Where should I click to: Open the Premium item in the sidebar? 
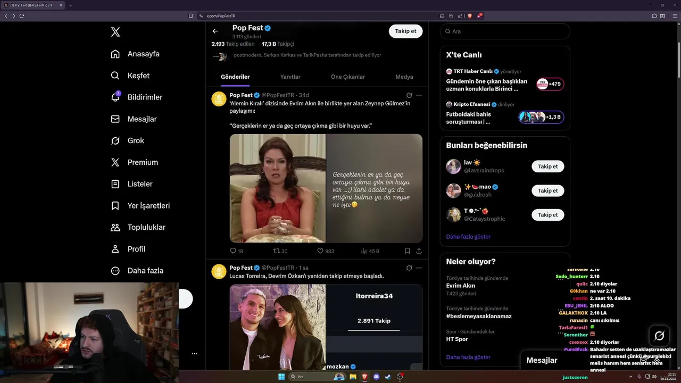coord(134,162)
